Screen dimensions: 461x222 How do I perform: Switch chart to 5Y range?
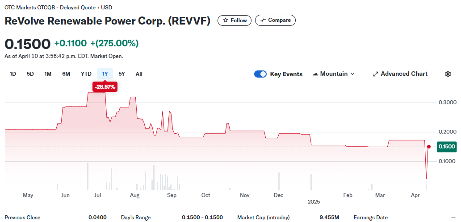[122, 74]
